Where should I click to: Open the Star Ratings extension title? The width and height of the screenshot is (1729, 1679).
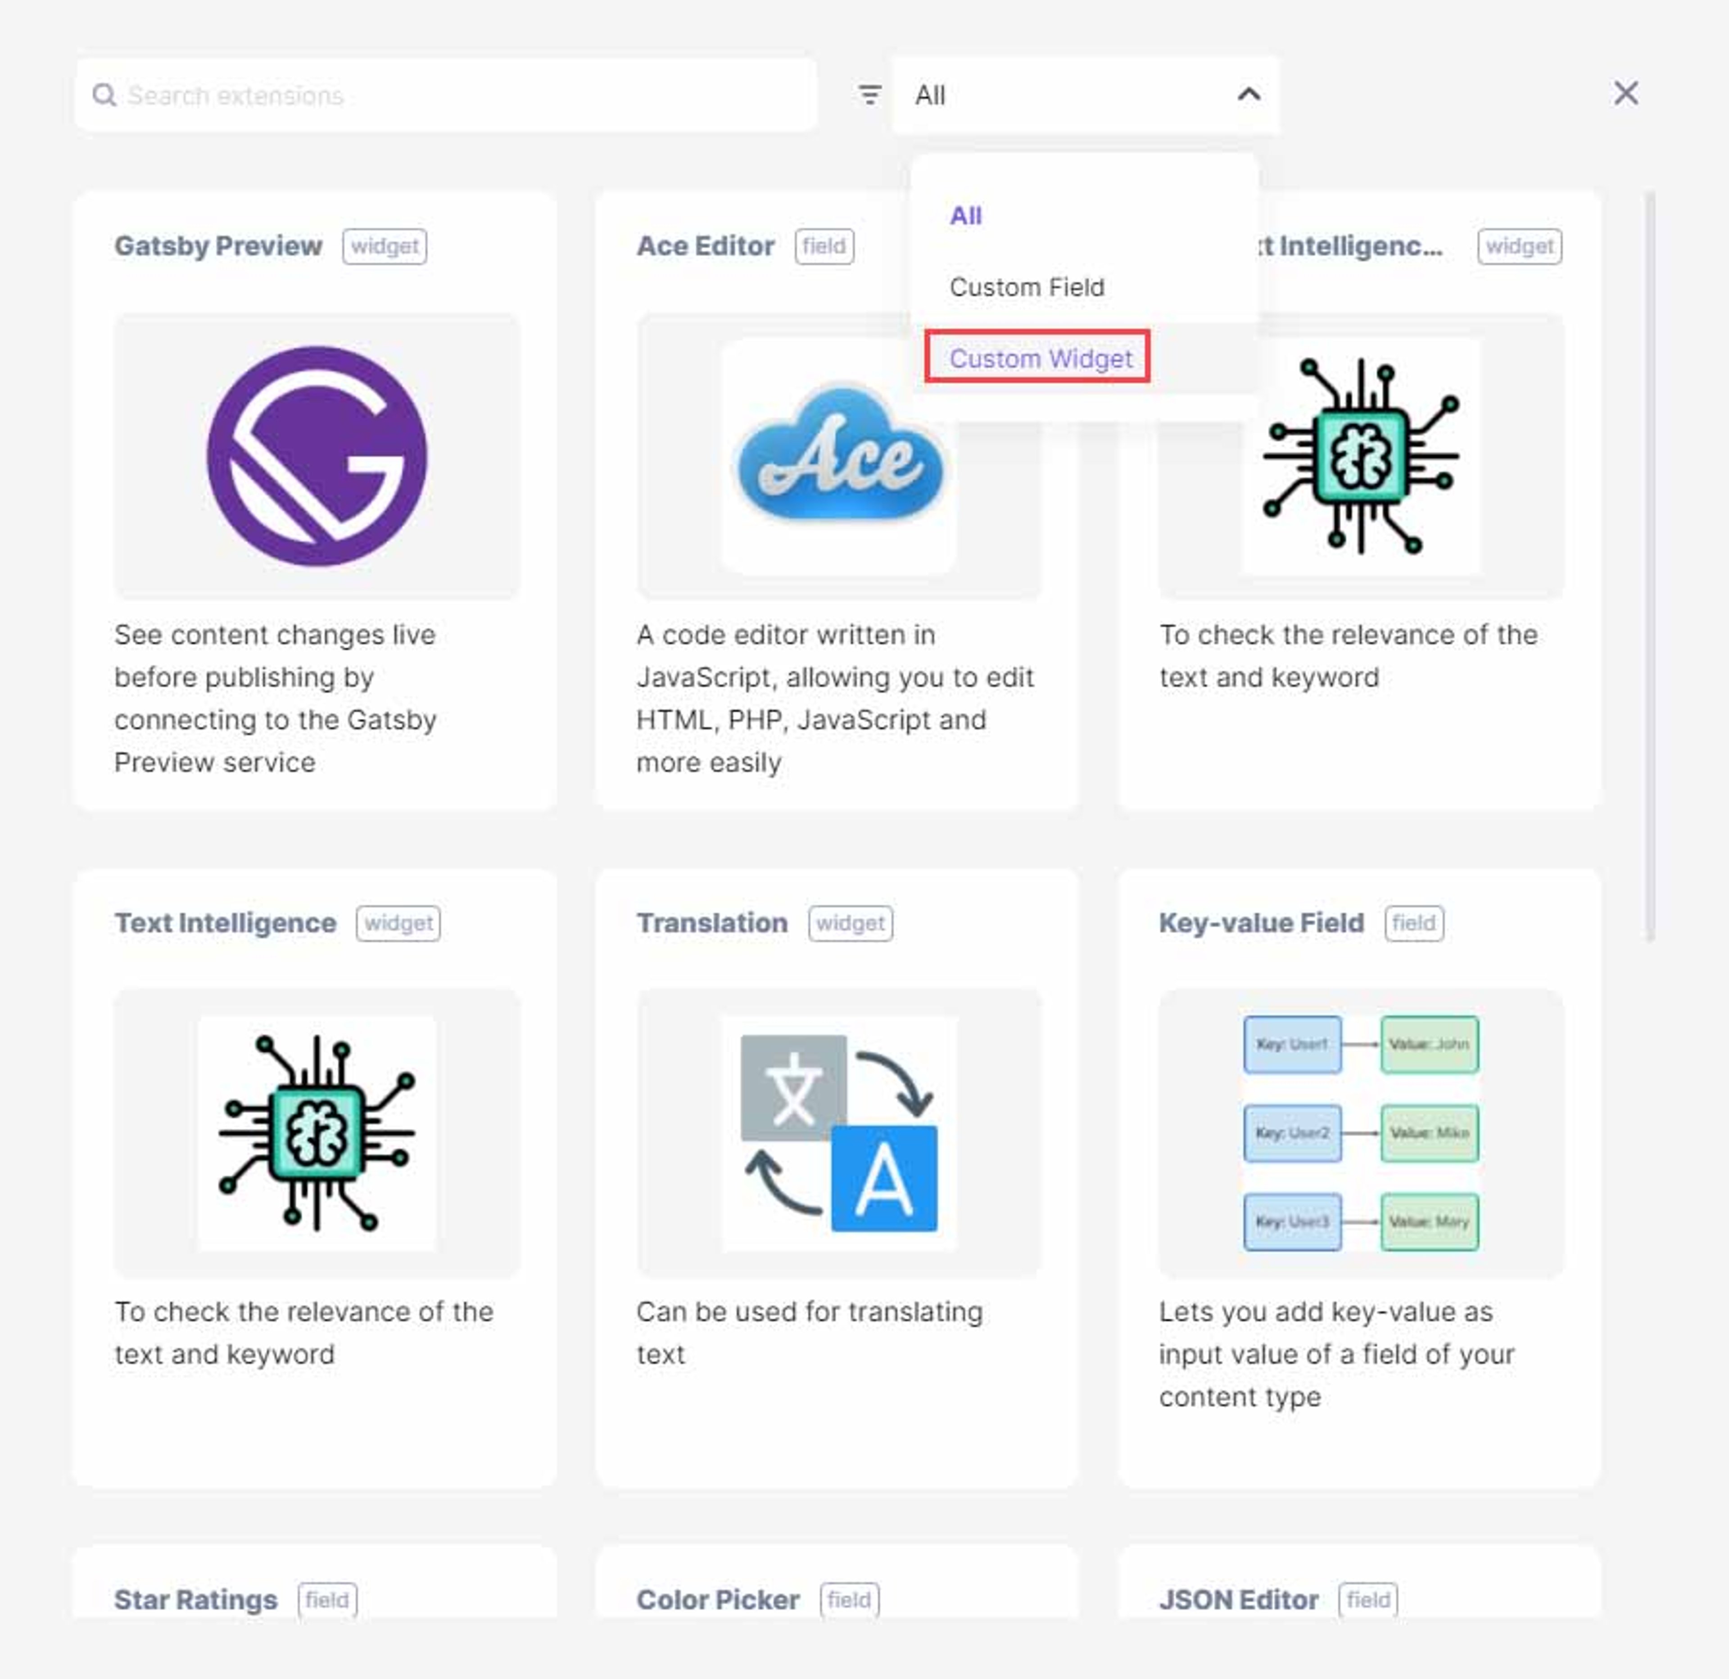coord(196,1600)
